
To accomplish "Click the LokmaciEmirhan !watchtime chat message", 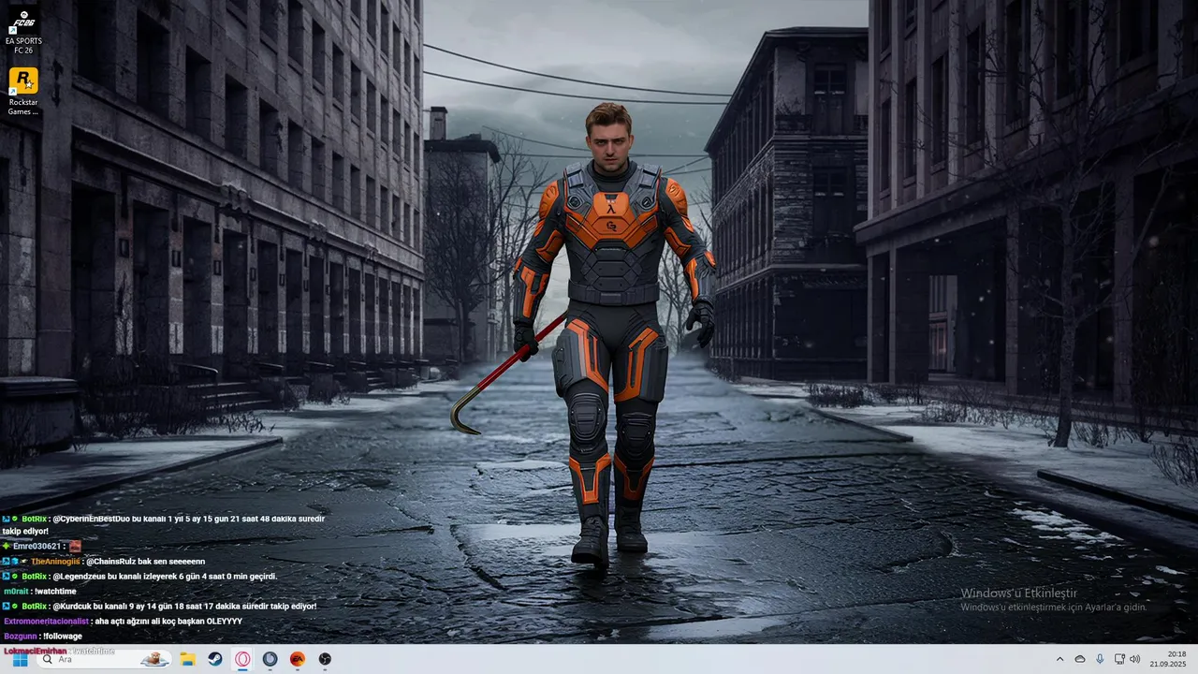I will tap(59, 651).
